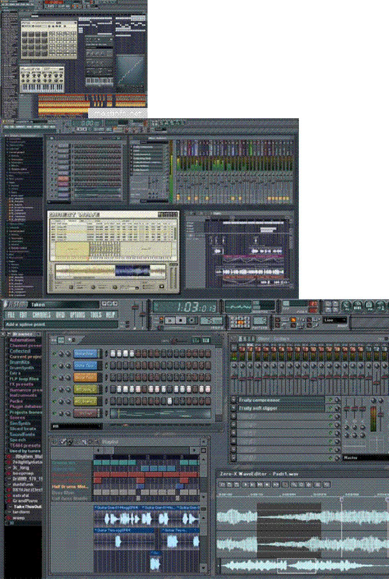Open the graph editor from the step sequencer header
Screen dimensions: 389x579
click(x=197, y=340)
